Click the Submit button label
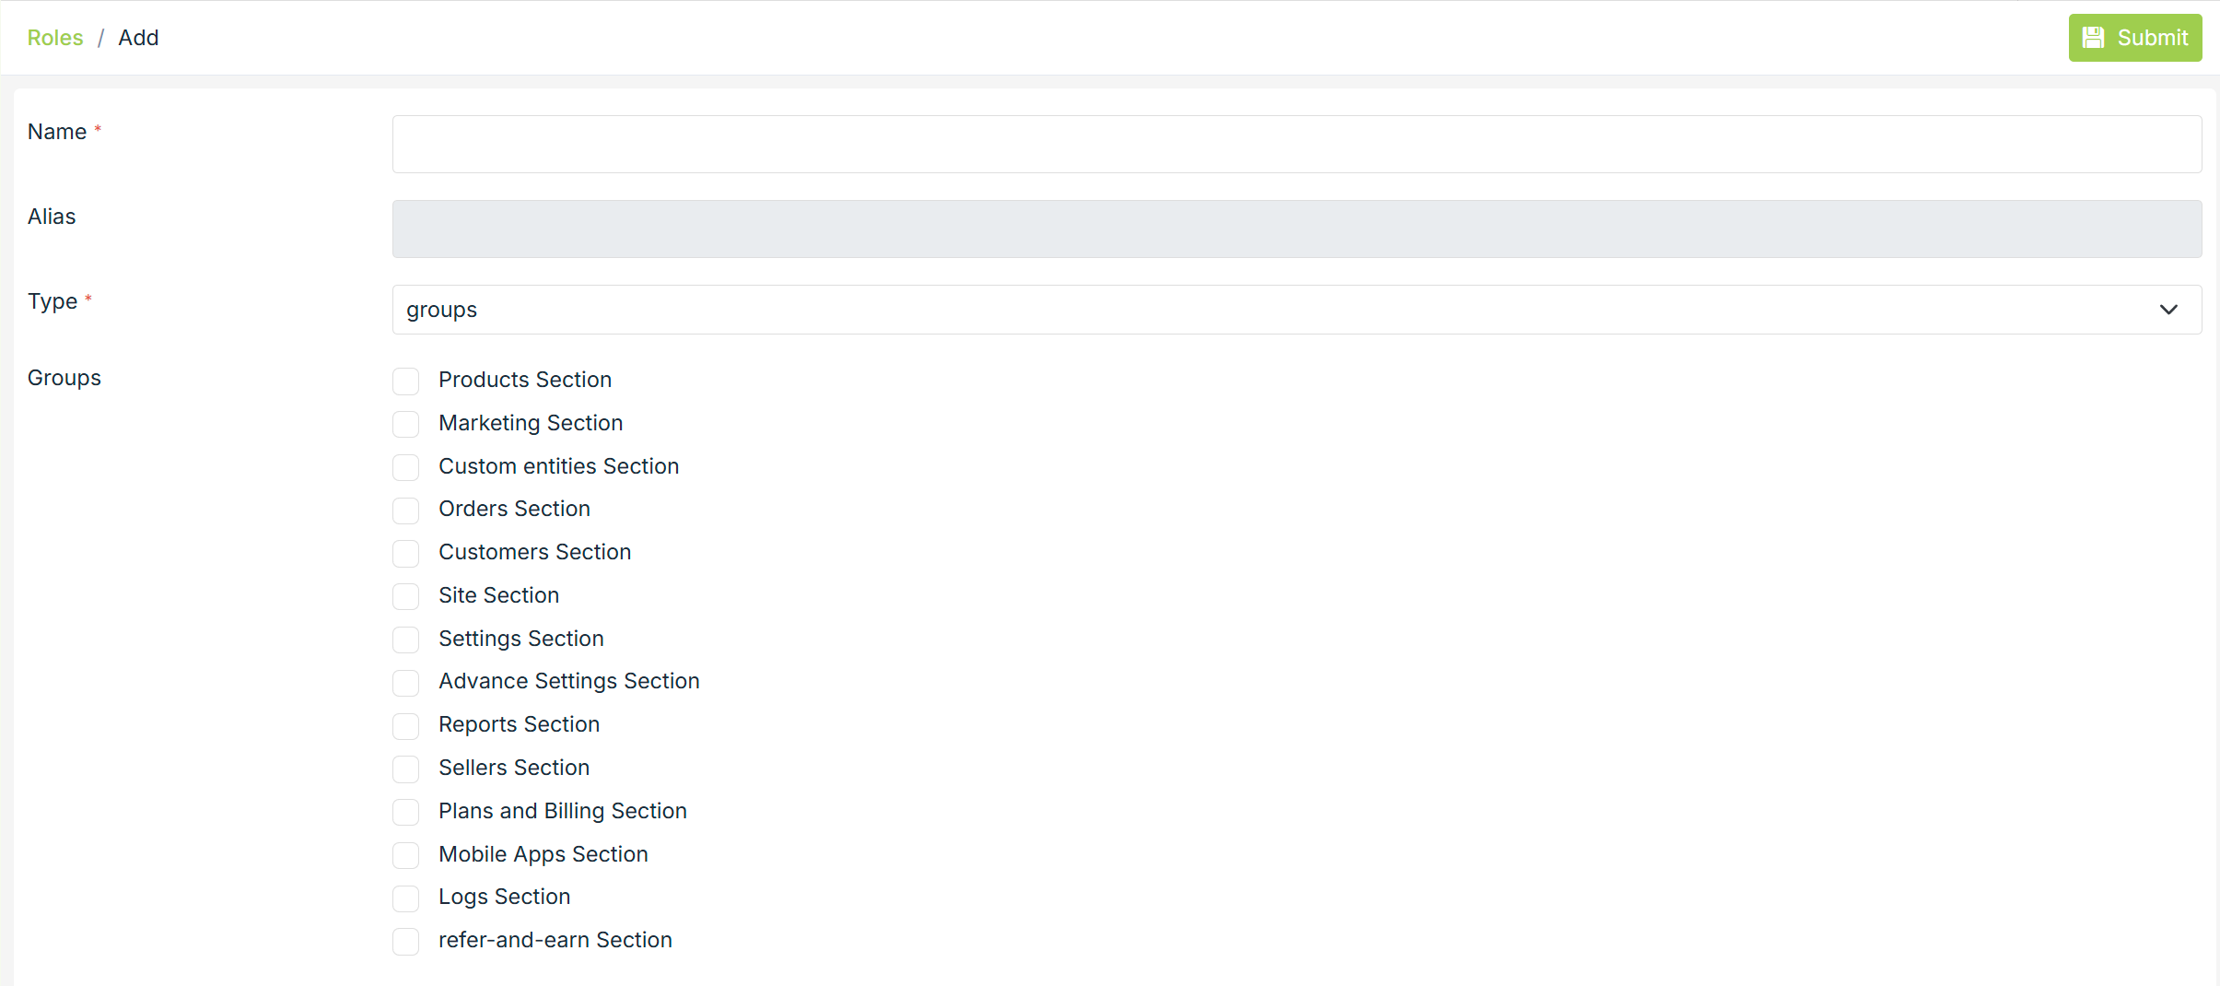 [x=2152, y=38]
